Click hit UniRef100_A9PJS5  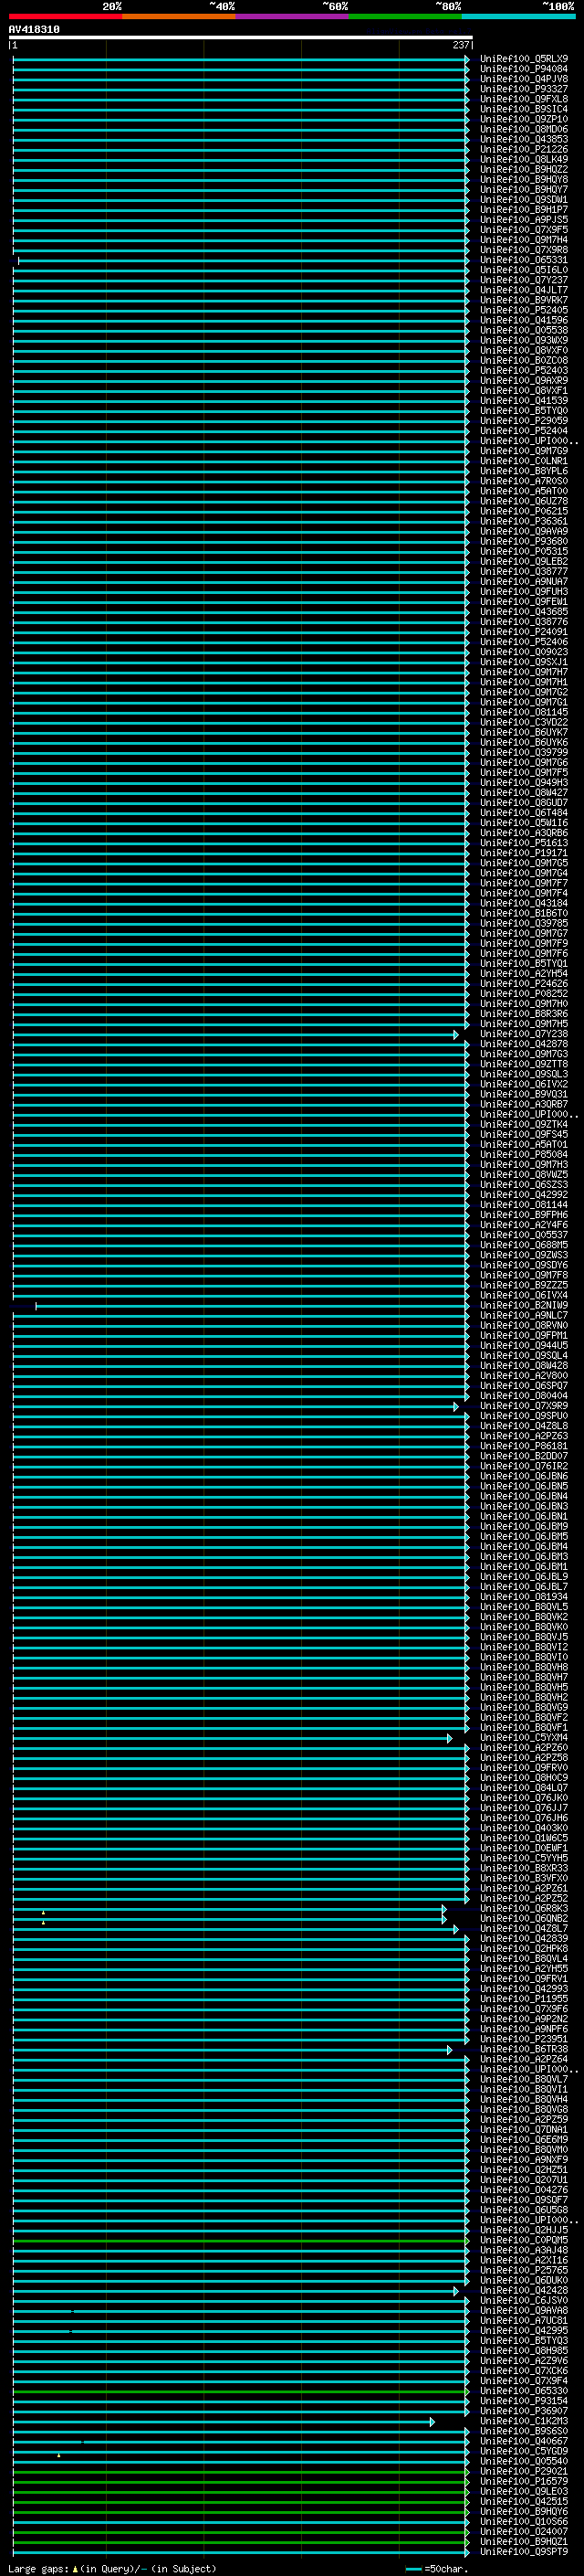[523, 220]
